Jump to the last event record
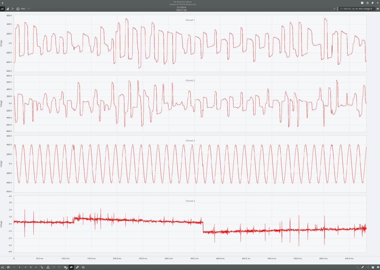This screenshot has width=380, height=270. click(378, 9)
